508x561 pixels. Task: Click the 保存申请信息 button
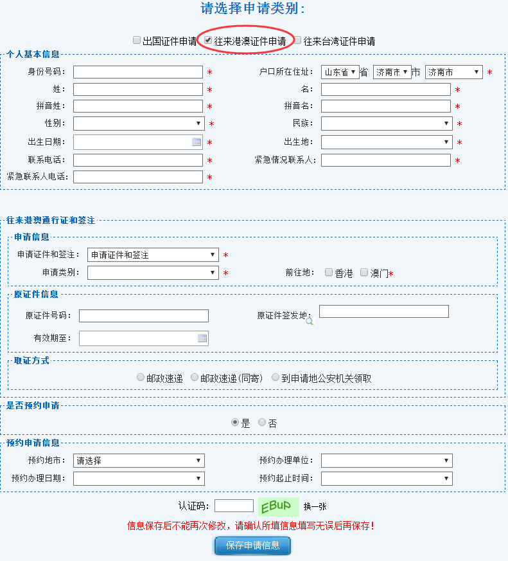pyautogui.click(x=252, y=546)
